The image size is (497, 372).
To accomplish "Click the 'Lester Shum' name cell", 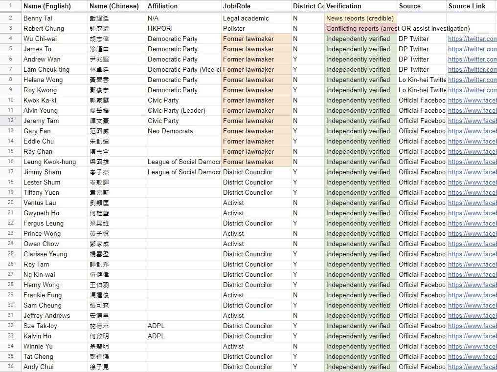I will (x=54, y=182).
